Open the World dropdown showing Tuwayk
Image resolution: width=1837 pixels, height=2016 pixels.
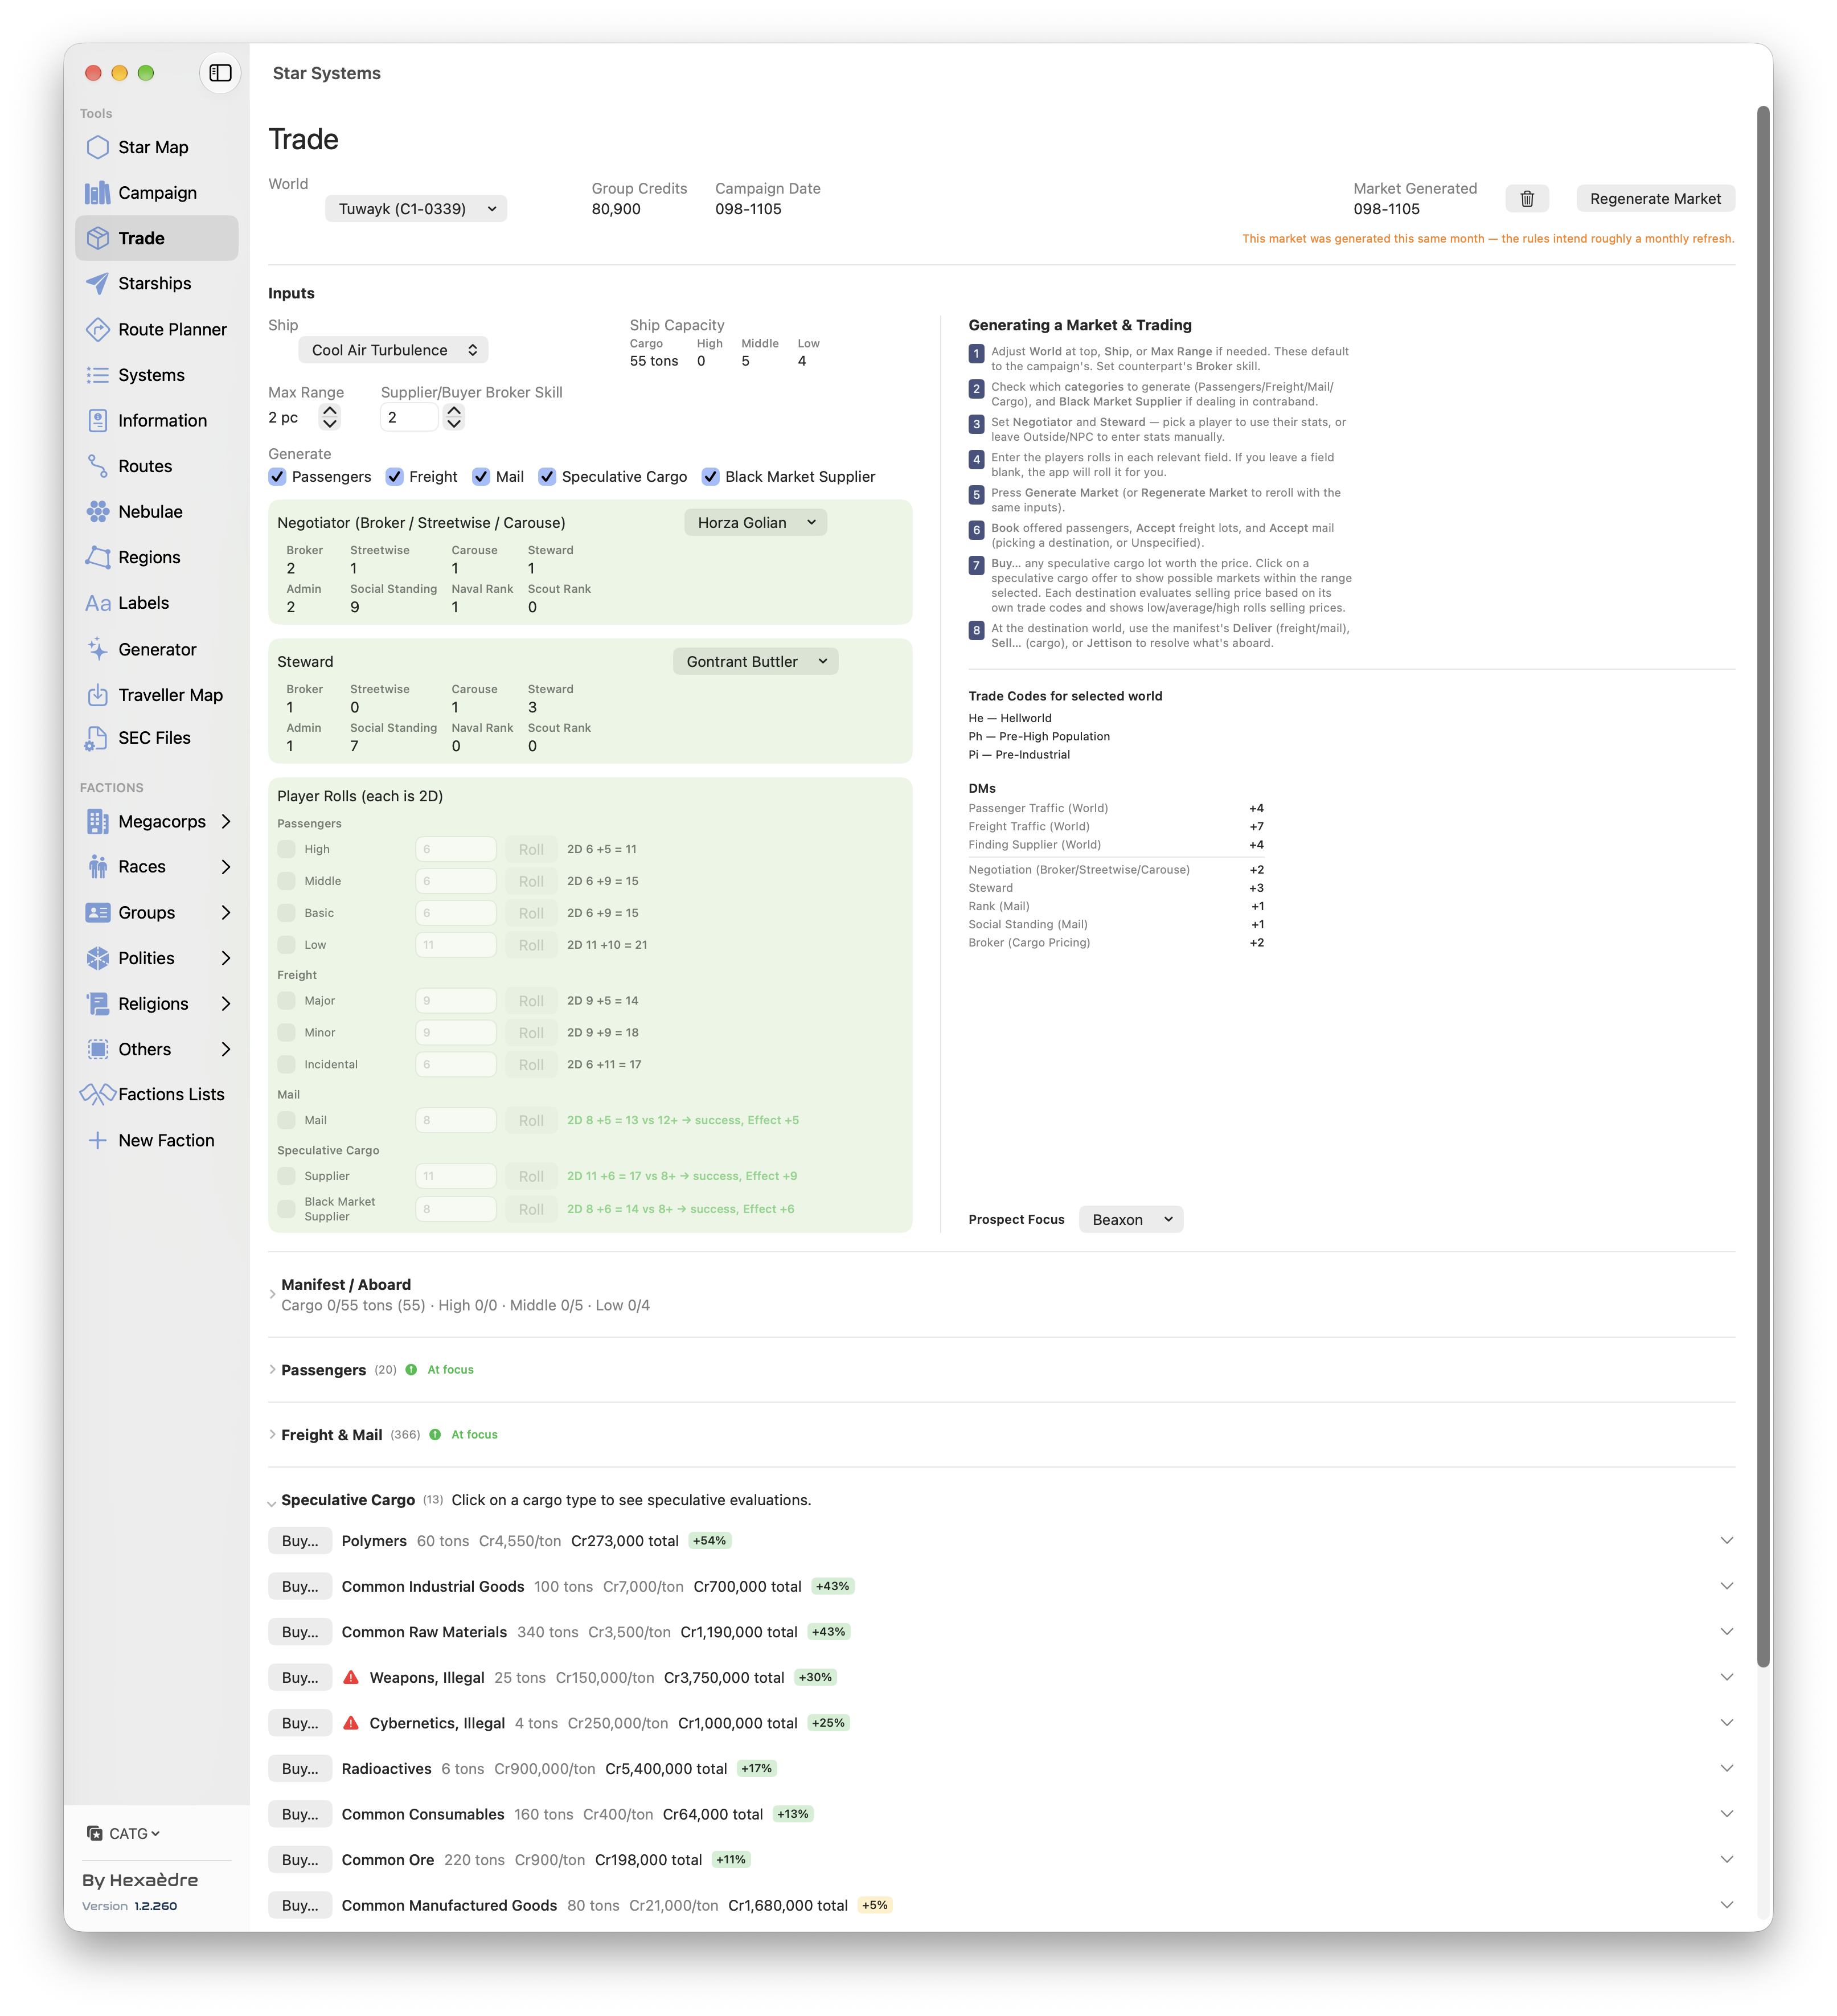point(416,209)
